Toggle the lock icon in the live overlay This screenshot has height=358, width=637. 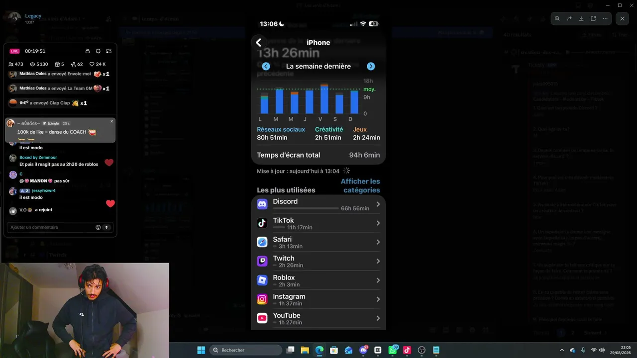[x=88, y=51]
